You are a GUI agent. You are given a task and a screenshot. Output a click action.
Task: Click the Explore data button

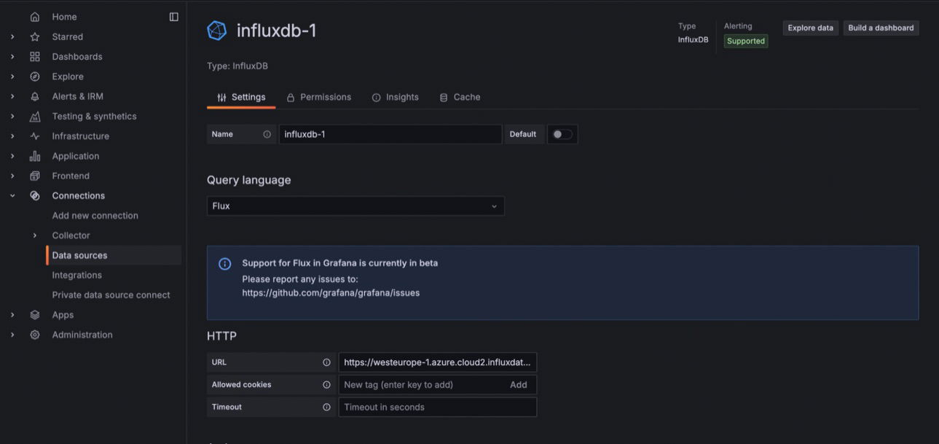[x=810, y=28]
